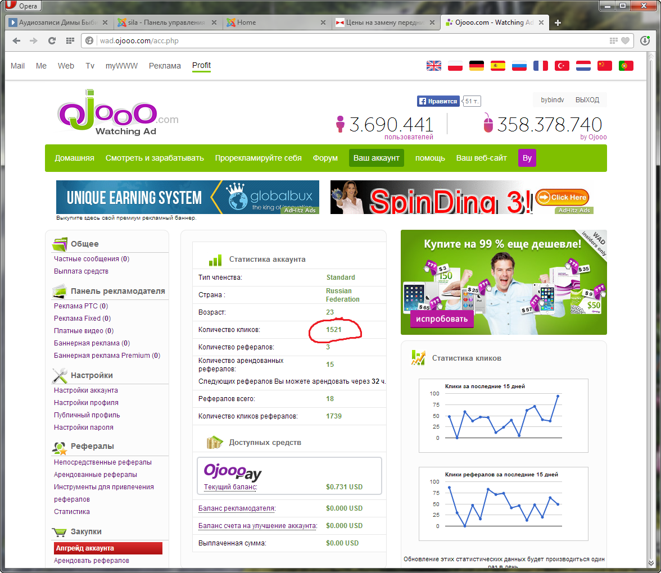Open Форум in the green navbar
The width and height of the screenshot is (661, 573).
325,158
